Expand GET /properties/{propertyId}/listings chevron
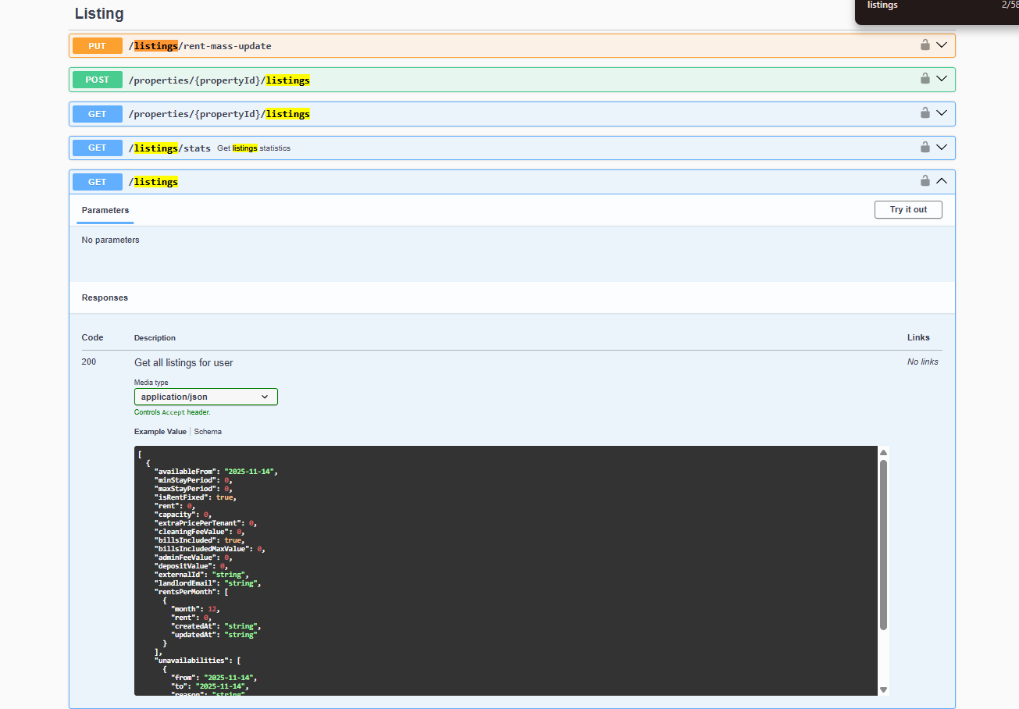This screenshot has width=1019, height=709. click(x=942, y=113)
